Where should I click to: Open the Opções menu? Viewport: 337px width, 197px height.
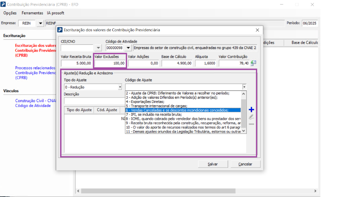[x=10, y=13]
